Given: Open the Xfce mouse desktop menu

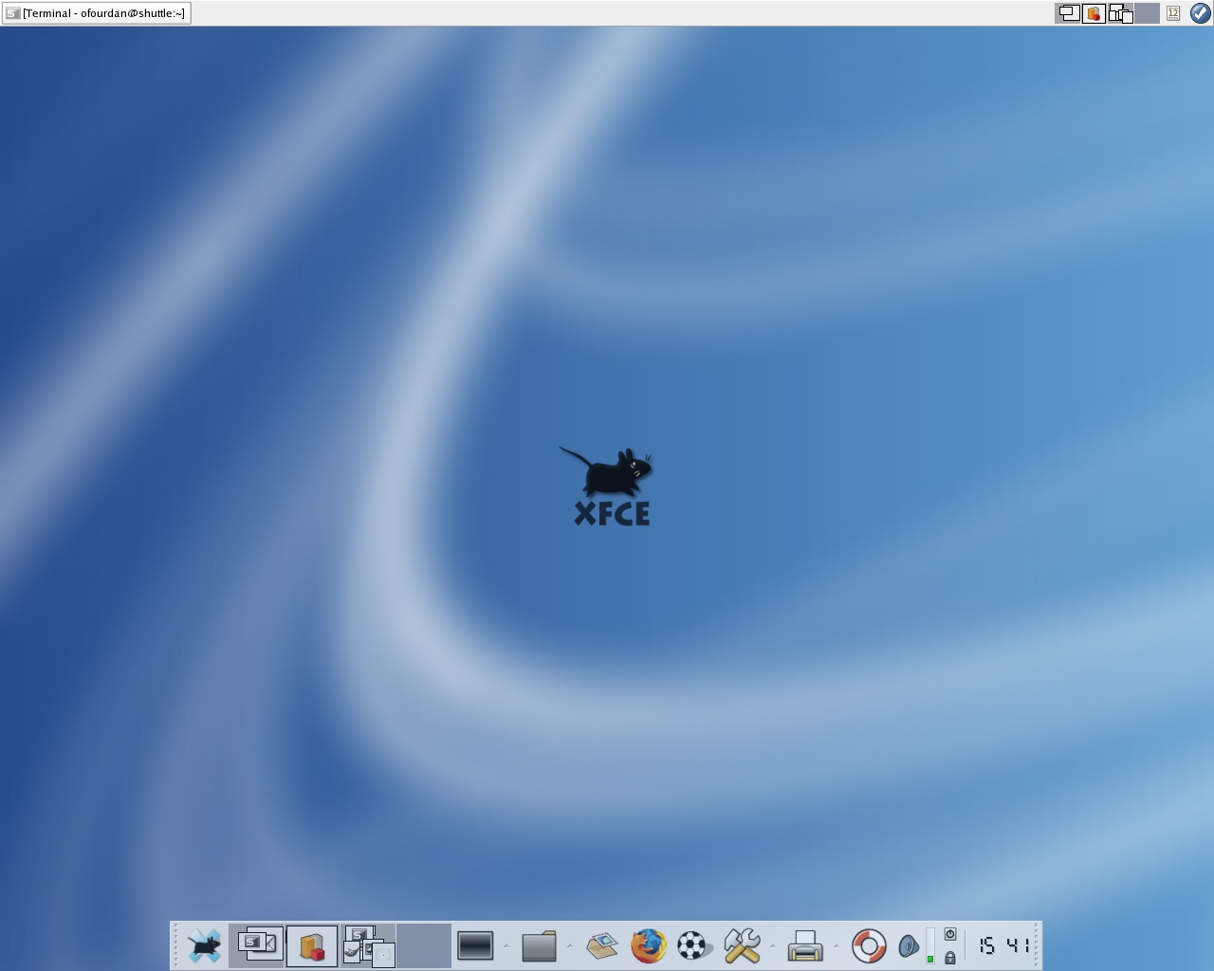Looking at the screenshot, I should tap(204, 945).
